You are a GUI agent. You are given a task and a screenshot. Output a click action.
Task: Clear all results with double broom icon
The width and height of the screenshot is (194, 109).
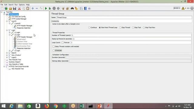(67, 8)
